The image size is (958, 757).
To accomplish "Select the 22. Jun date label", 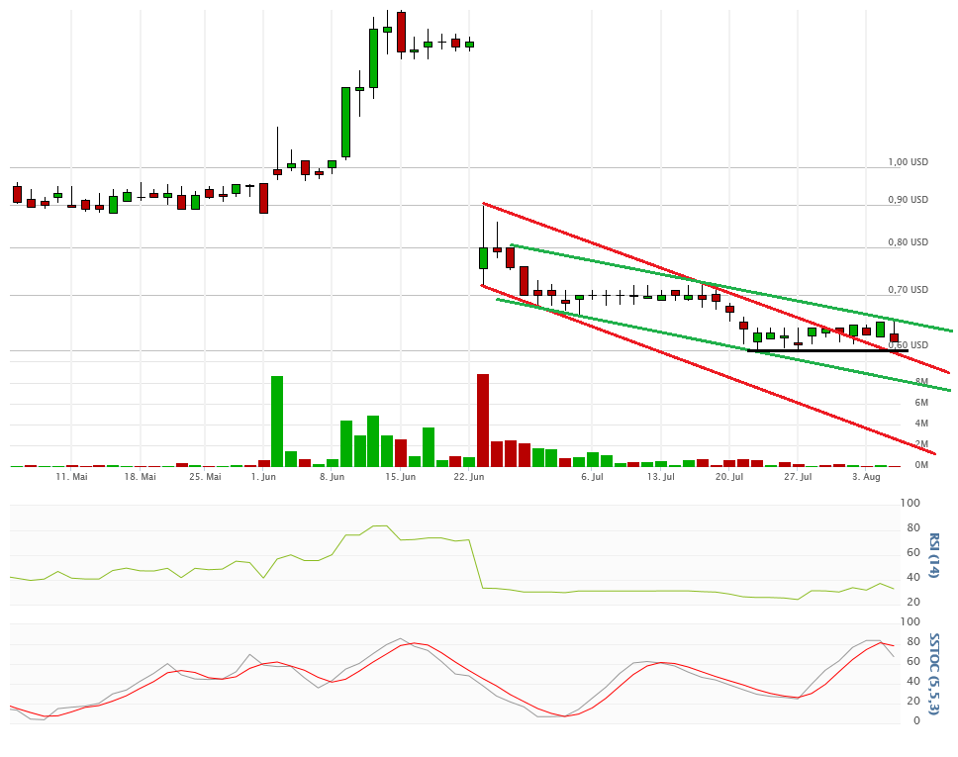I will coord(468,477).
